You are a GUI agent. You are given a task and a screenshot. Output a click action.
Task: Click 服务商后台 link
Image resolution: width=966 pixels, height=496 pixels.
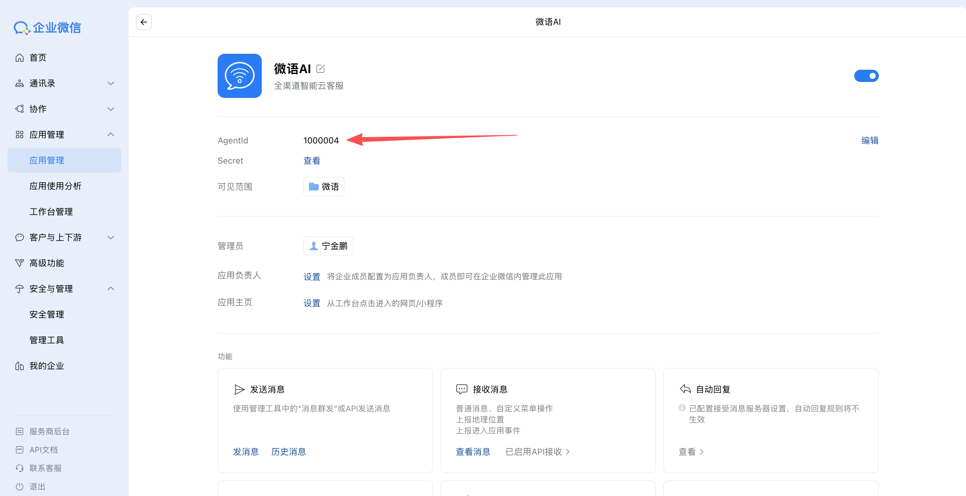(50, 431)
